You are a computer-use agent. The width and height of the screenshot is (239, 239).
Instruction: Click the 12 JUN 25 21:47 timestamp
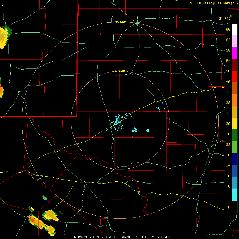(152, 237)
